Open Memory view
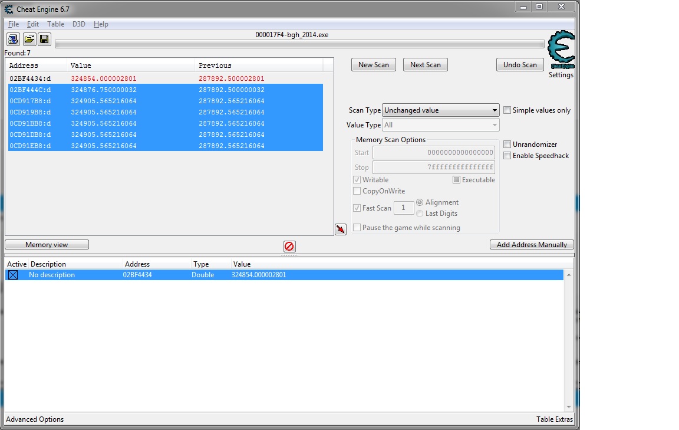679x430 pixels. (47, 245)
